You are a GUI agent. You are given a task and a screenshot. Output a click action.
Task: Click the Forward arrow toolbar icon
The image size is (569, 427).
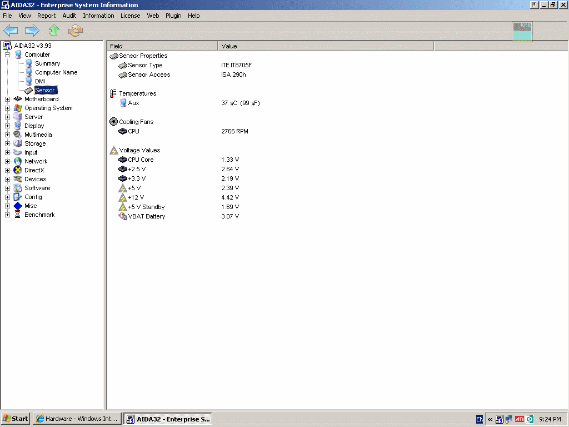[x=32, y=31]
